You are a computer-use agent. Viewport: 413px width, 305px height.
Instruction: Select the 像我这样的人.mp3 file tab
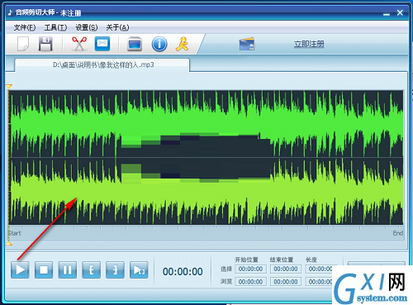coord(102,65)
